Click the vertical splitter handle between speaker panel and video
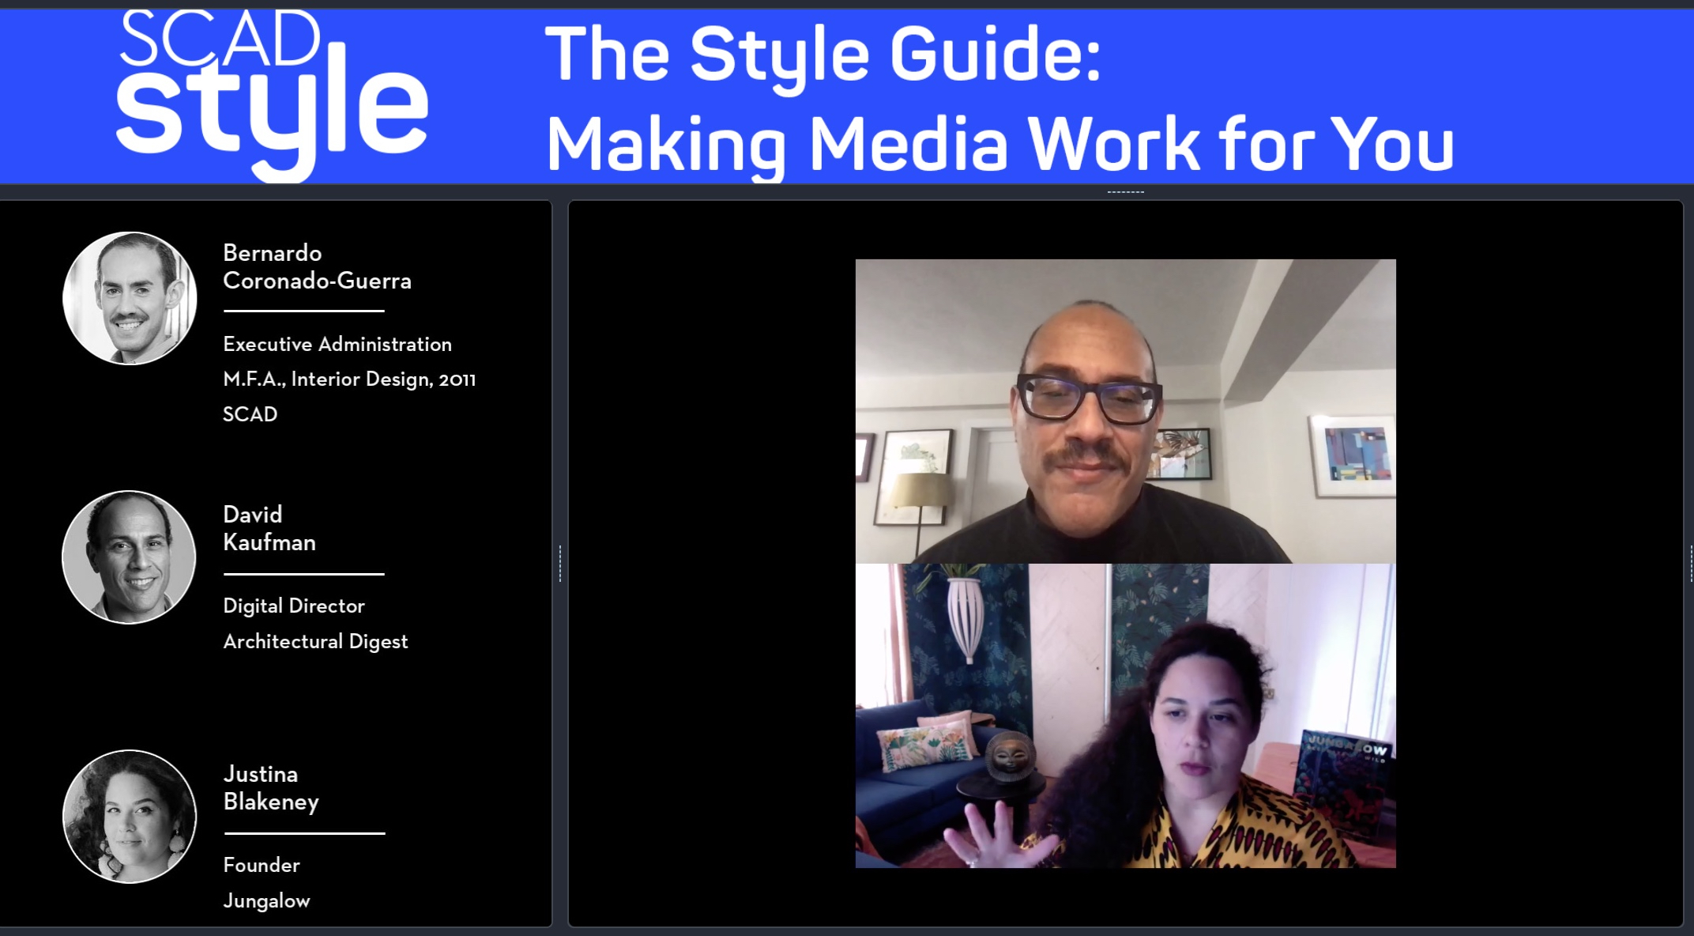This screenshot has height=936, width=1694. click(x=560, y=564)
